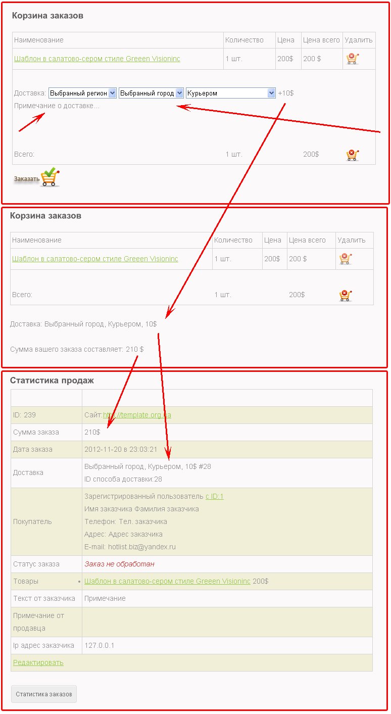391x714 pixels.
Task: Click the 'Примечание о доставке...' note field
Action: [x=57, y=106]
